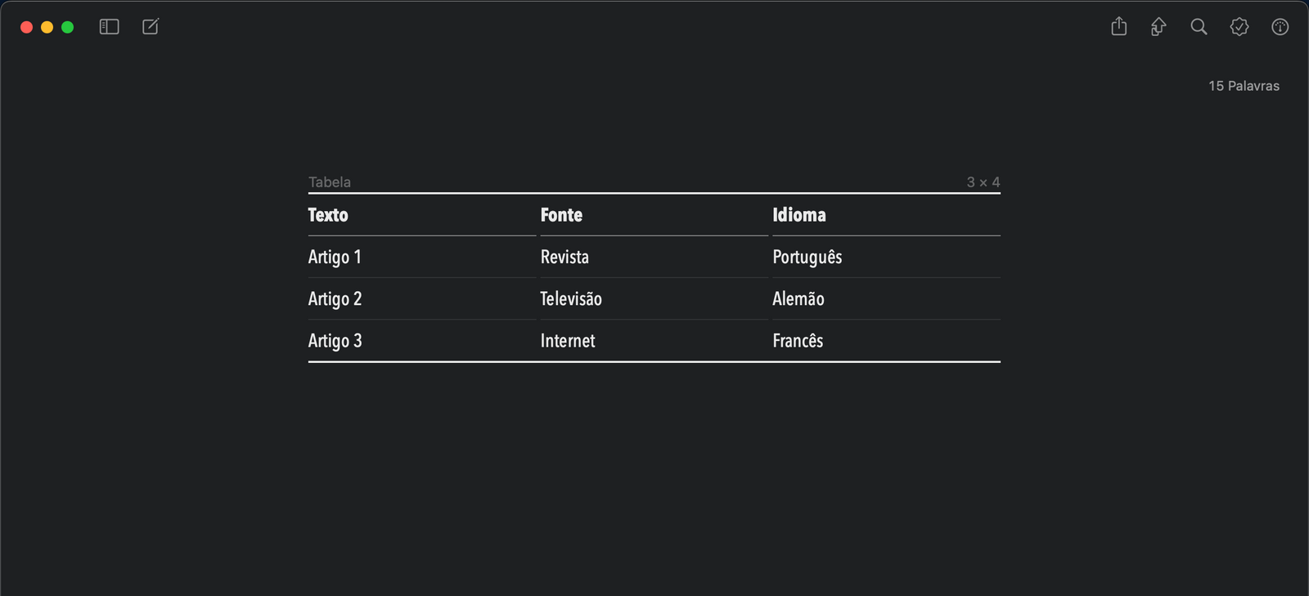Select the Texto header cell
Screen dimensions: 1309x596
328,215
